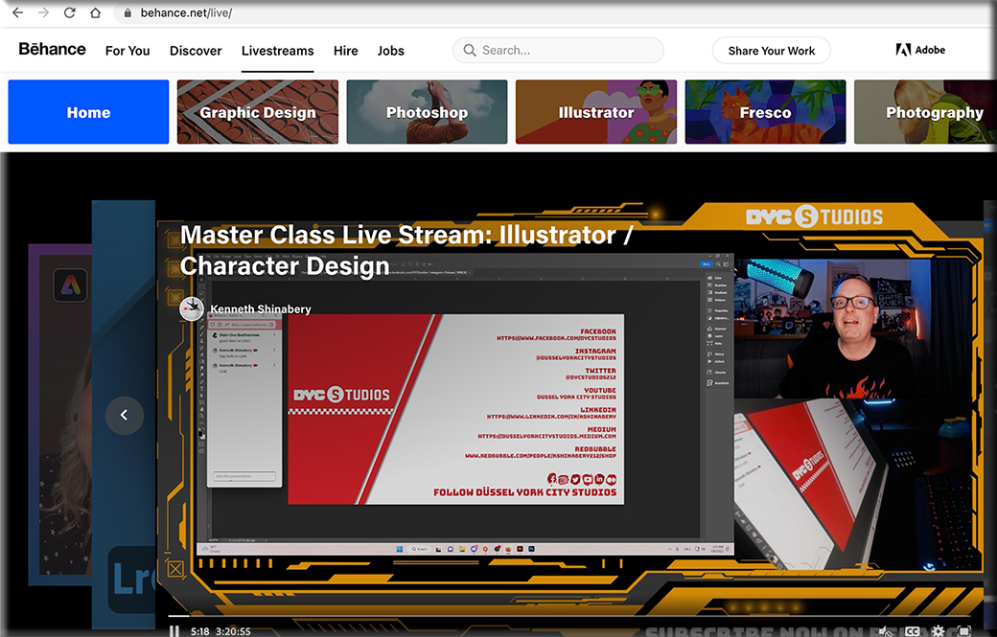Pause the livestream video
This screenshot has height=637, width=997.
pos(174,631)
